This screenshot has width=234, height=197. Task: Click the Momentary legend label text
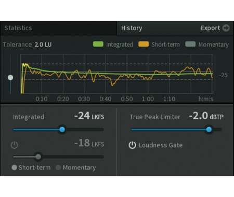pyautogui.click(x=214, y=45)
